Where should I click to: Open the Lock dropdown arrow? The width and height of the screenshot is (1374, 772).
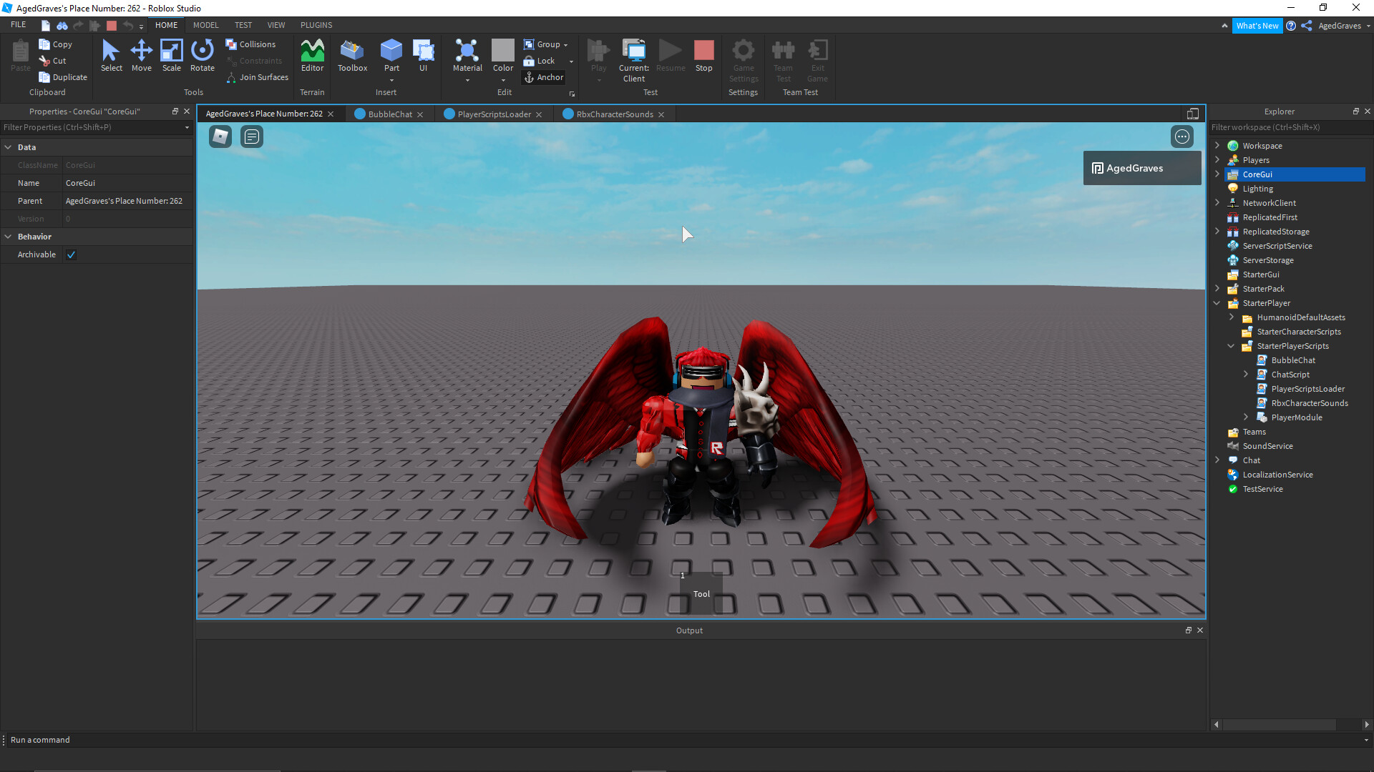(x=571, y=61)
